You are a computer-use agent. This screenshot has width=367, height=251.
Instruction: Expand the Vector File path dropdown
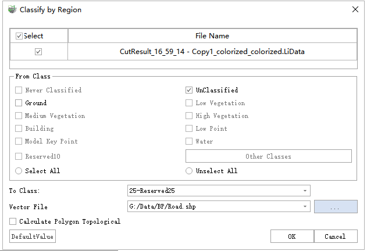(x=305, y=206)
